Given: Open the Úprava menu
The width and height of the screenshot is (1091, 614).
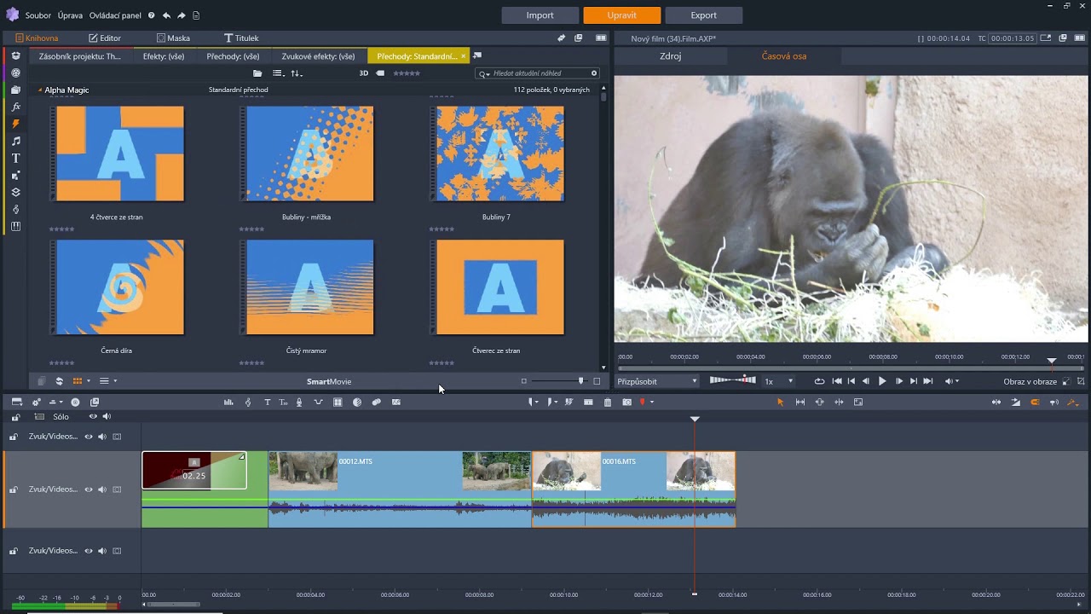Looking at the screenshot, I should 70,15.
